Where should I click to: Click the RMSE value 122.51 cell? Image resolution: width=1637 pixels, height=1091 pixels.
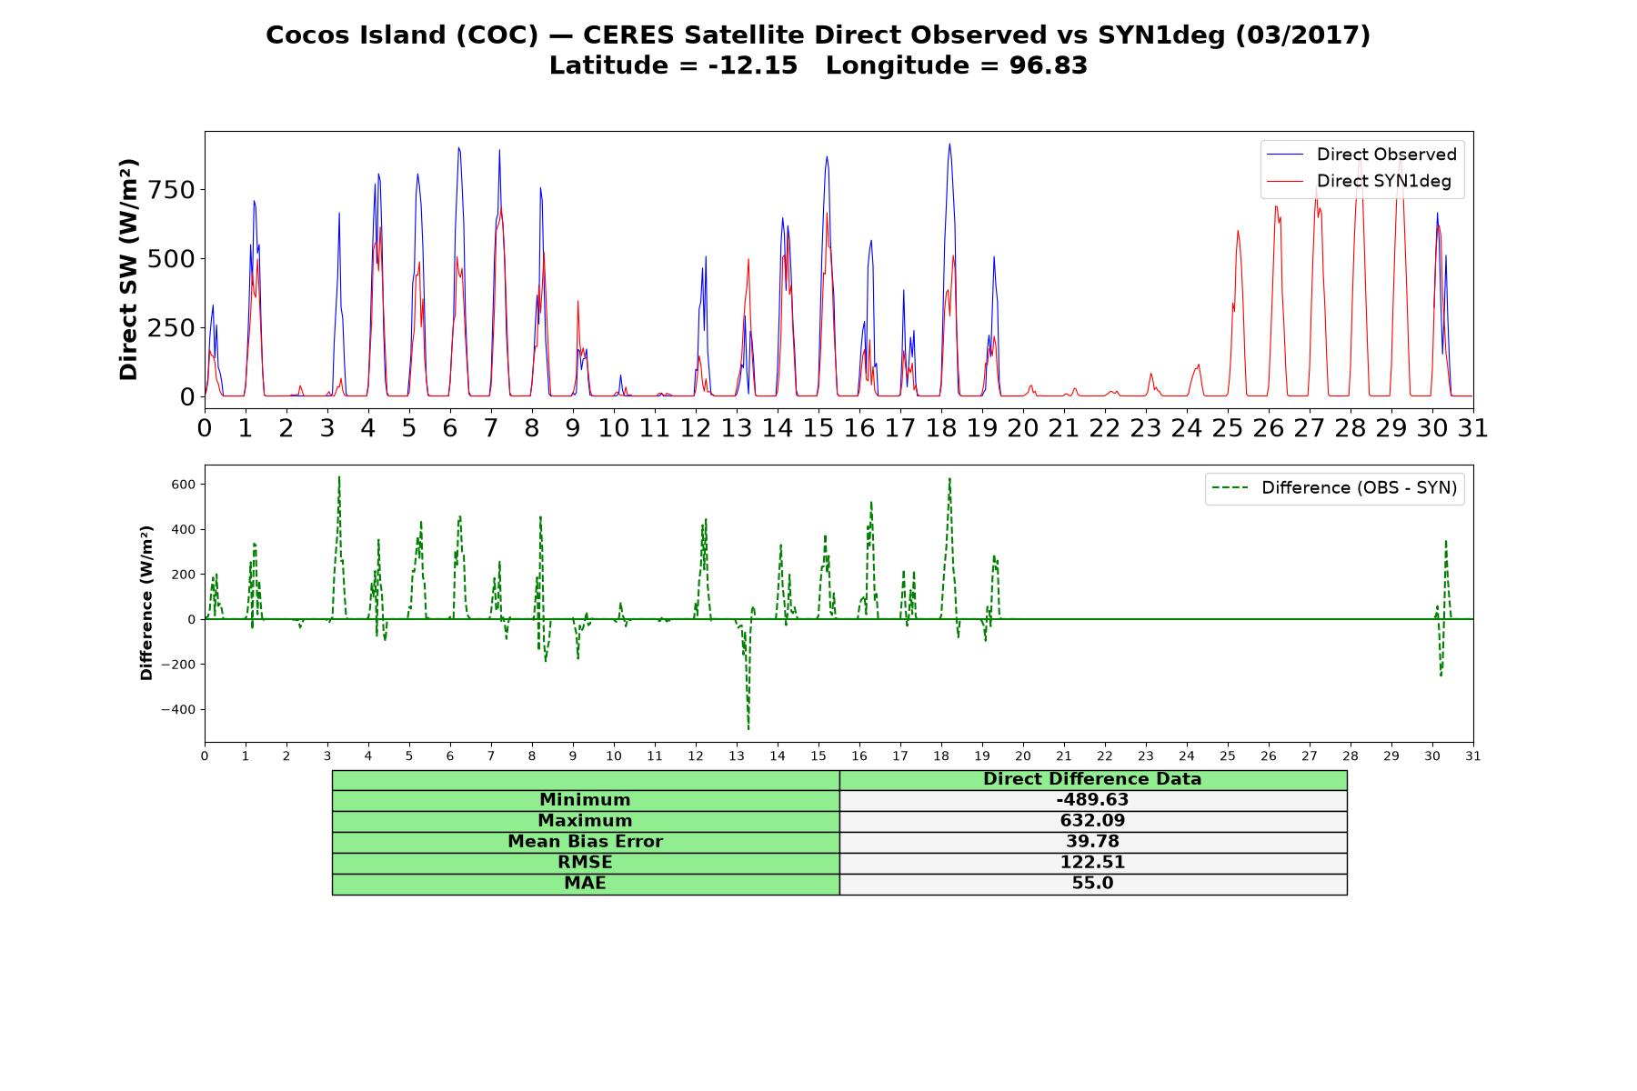point(1093,863)
